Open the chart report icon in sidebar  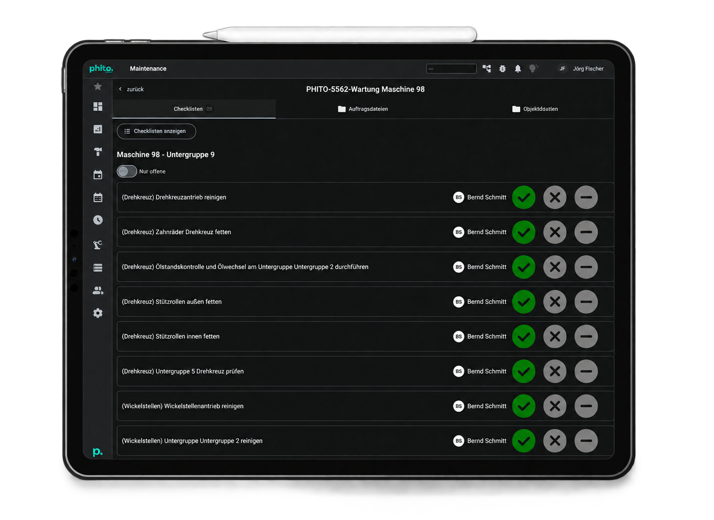coord(98,129)
